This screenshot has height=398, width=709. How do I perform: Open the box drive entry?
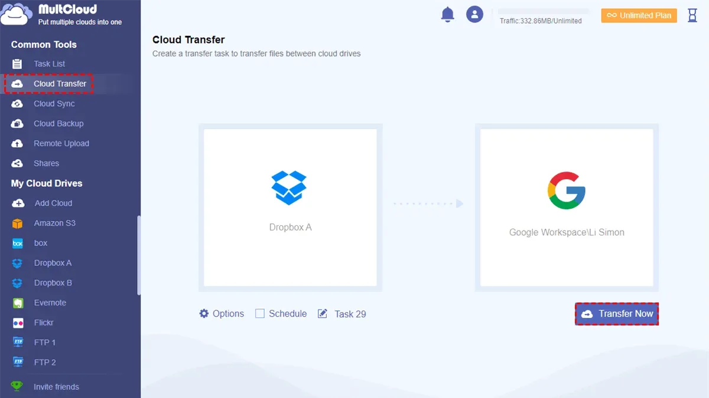[40, 243]
